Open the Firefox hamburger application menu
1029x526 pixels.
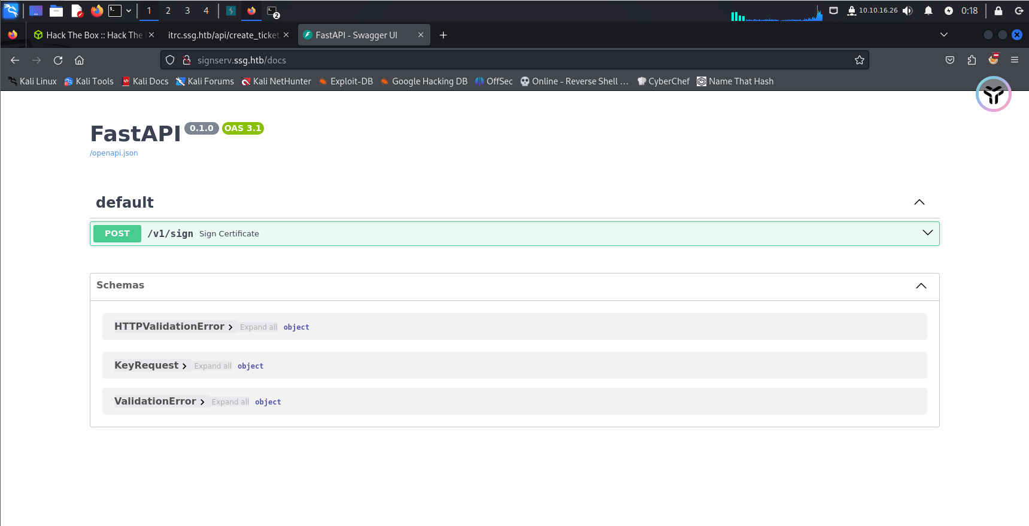[1015, 60]
